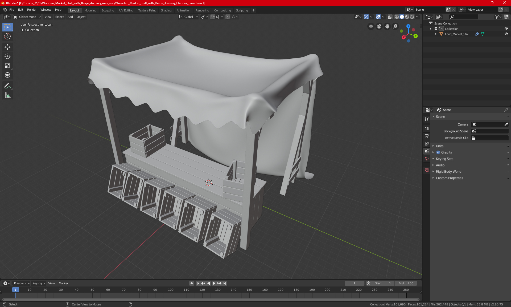Open the Add menu in viewport header
The width and height of the screenshot is (511, 307).
[70, 17]
